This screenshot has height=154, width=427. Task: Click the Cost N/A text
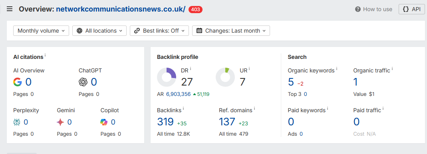[x=364, y=134]
